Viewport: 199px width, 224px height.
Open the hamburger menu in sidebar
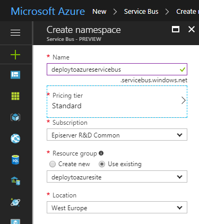click(15, 33)
